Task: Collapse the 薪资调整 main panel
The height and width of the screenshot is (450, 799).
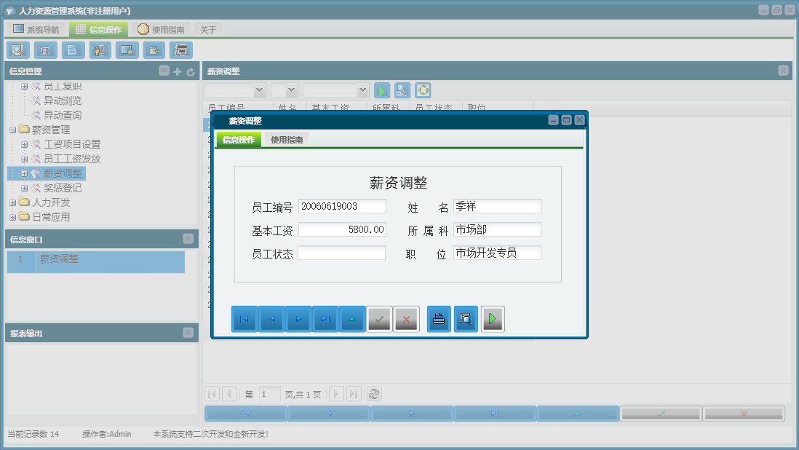Action: [x=784, y=71]
